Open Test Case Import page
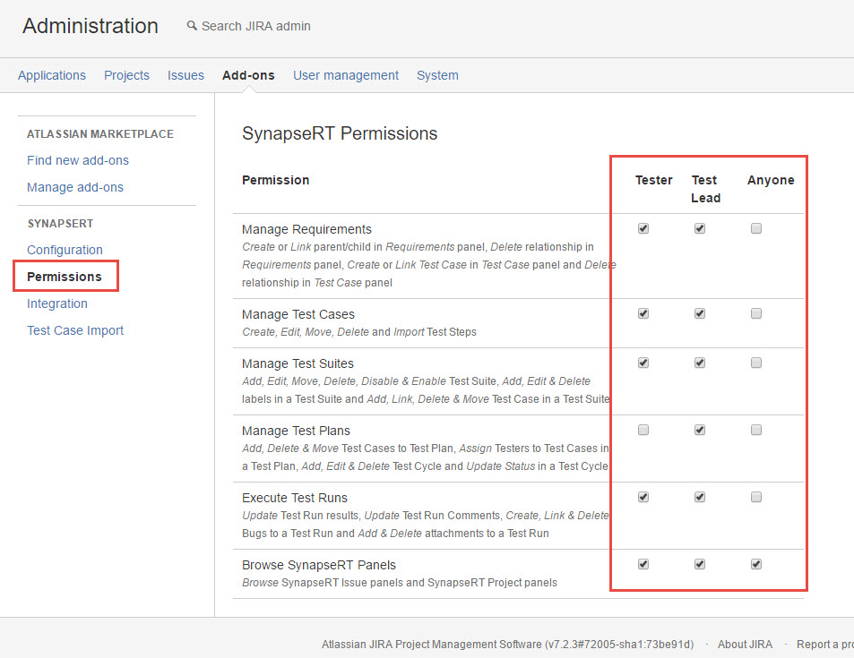This screenshot has width=854, height=658. point(75,330)
